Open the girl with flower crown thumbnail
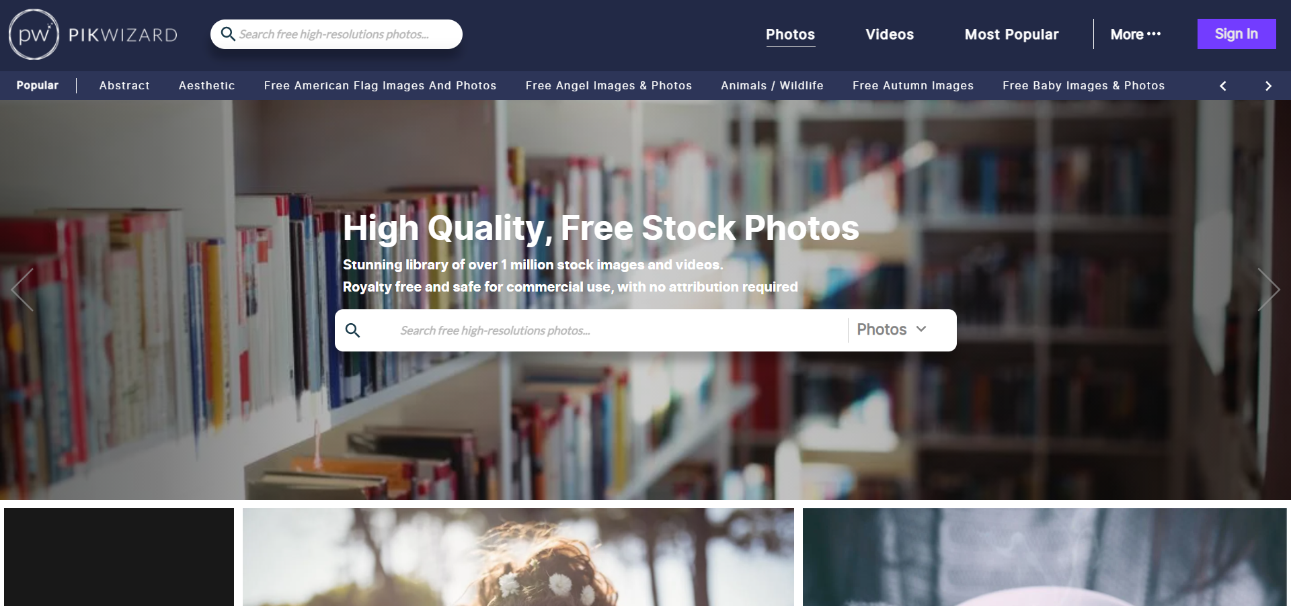 518,557
